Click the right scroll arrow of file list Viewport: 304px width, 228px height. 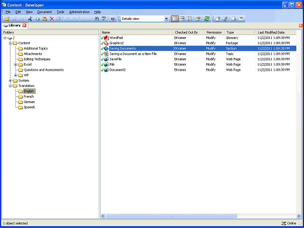click(299, 216)
